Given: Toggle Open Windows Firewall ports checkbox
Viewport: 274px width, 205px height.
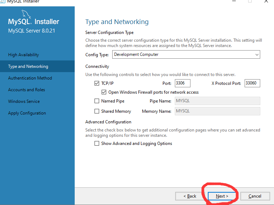Looking at the screenshot, I should [x=104, y=92].
